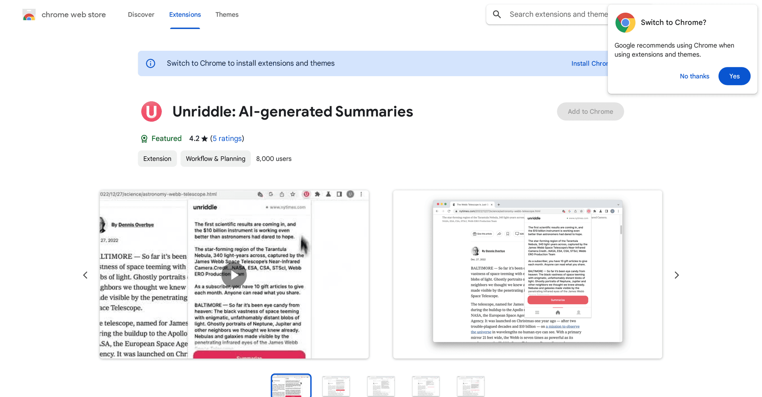The width and height of the screenshot is (762, 397).
Task: Click the Unriddle: AI-generated Summaries title
Action: pos(292,111)
